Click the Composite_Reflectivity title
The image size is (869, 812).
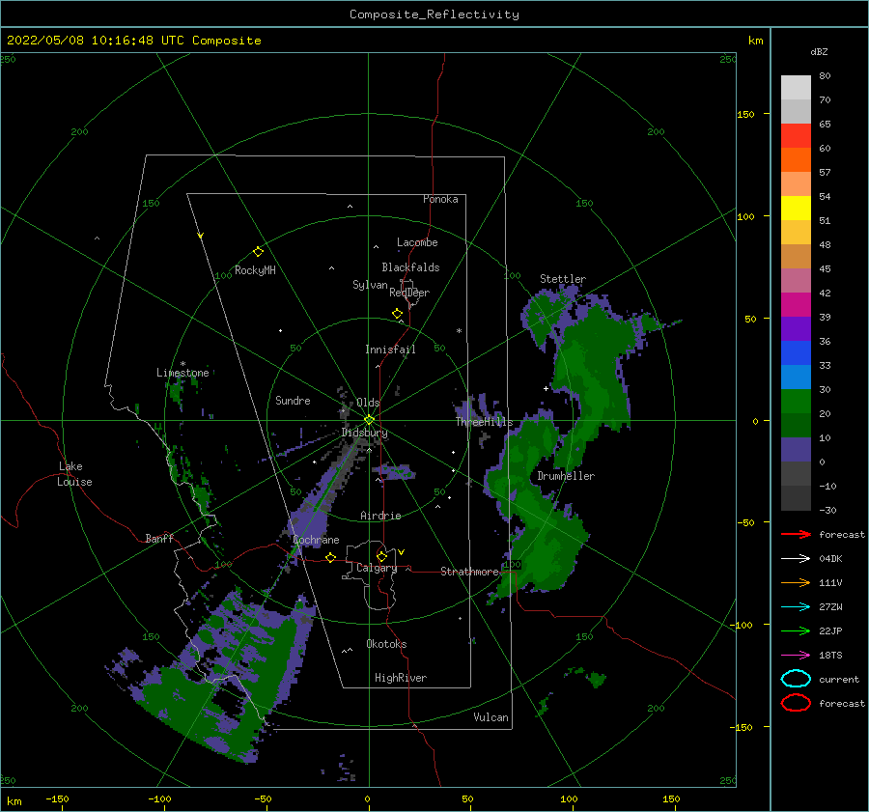tap(434, 14)
